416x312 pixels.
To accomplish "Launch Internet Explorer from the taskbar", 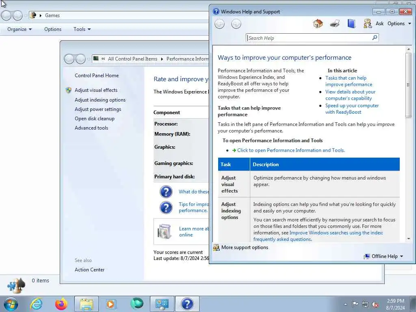I will pos(36,304).
